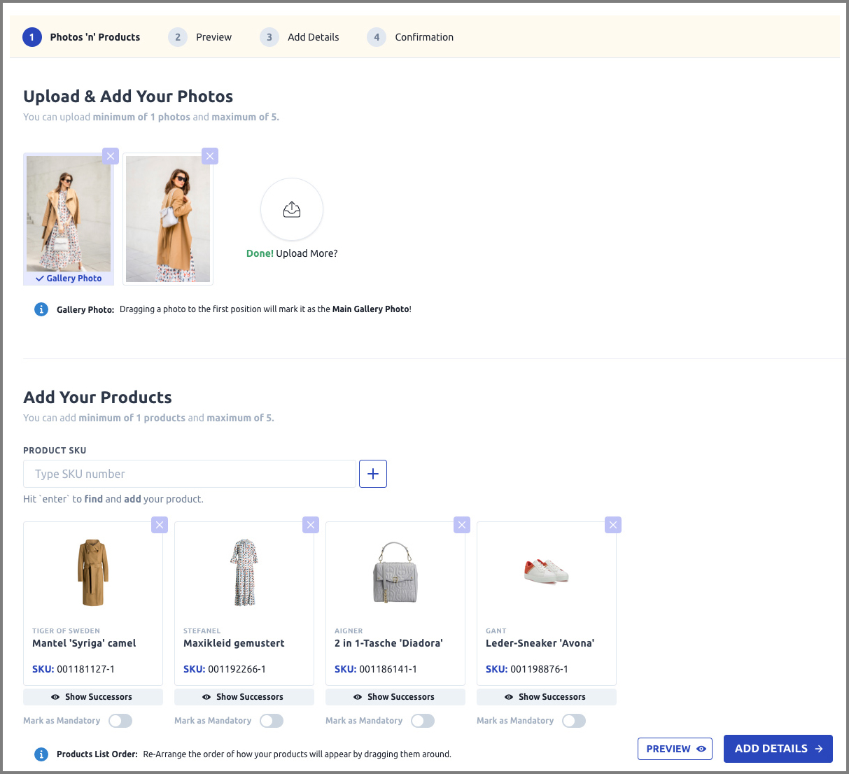This screenshot has height=774, width=849.
Task: Show Successors for 2 in 1-Tasche 'Diadora'
Action: tap(395, 697)
